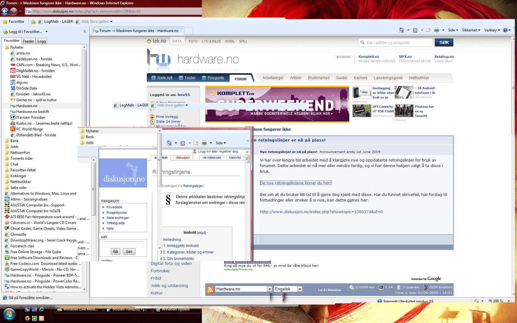The width and height of the screenshot is (517, 323).
Task: Open the Web Slice-galleri dropdown in Favorites bar
Action: 111,22
